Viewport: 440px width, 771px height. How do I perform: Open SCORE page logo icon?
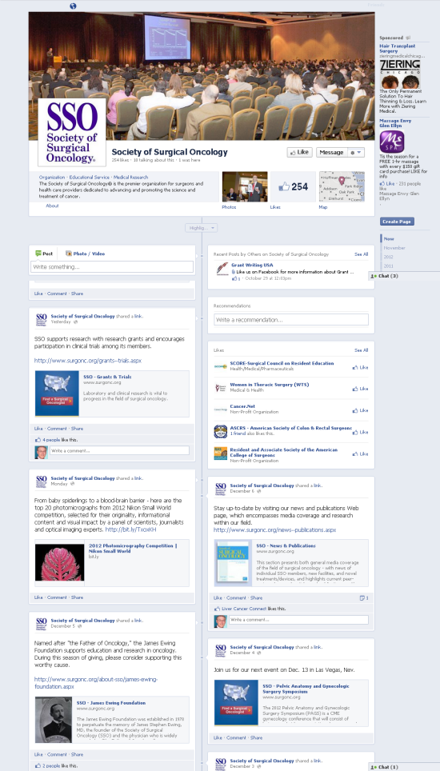pyautogui.click(x=221, y=366)
